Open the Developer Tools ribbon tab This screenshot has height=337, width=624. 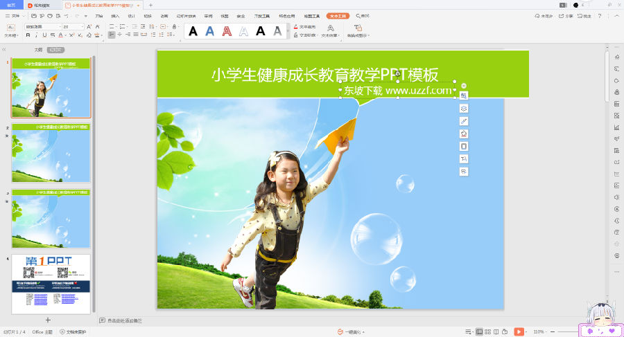click(262, 16)
